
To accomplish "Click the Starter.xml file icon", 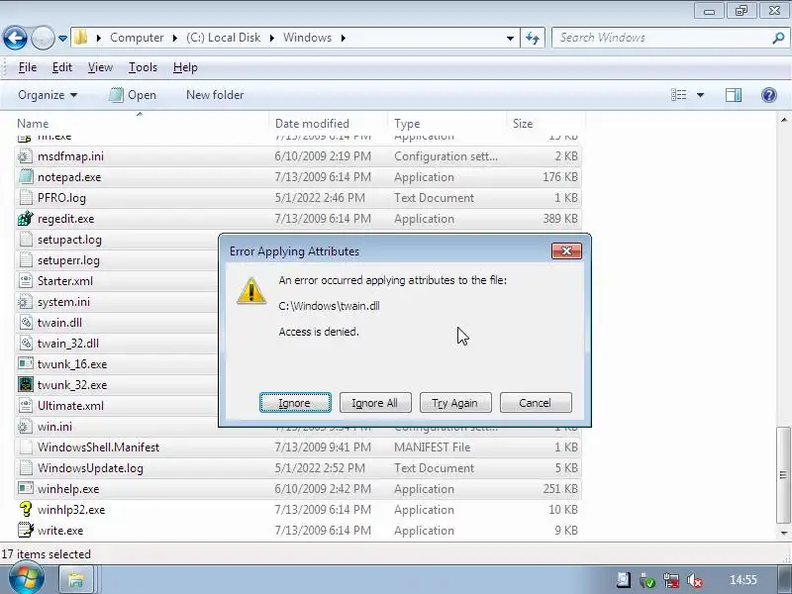I will pyautogui.click(x=25, y=281).
